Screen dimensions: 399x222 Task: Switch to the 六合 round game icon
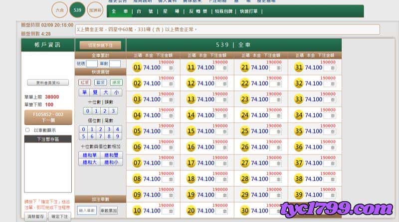click(59, 10)
